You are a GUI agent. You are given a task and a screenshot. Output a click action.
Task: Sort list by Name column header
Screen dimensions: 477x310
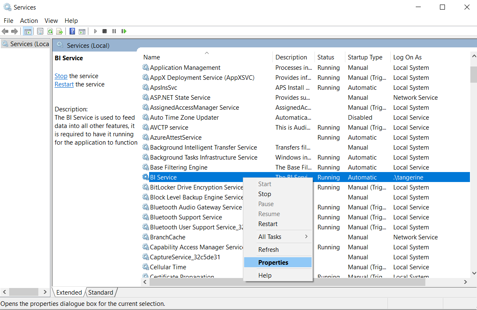(152, 57)
